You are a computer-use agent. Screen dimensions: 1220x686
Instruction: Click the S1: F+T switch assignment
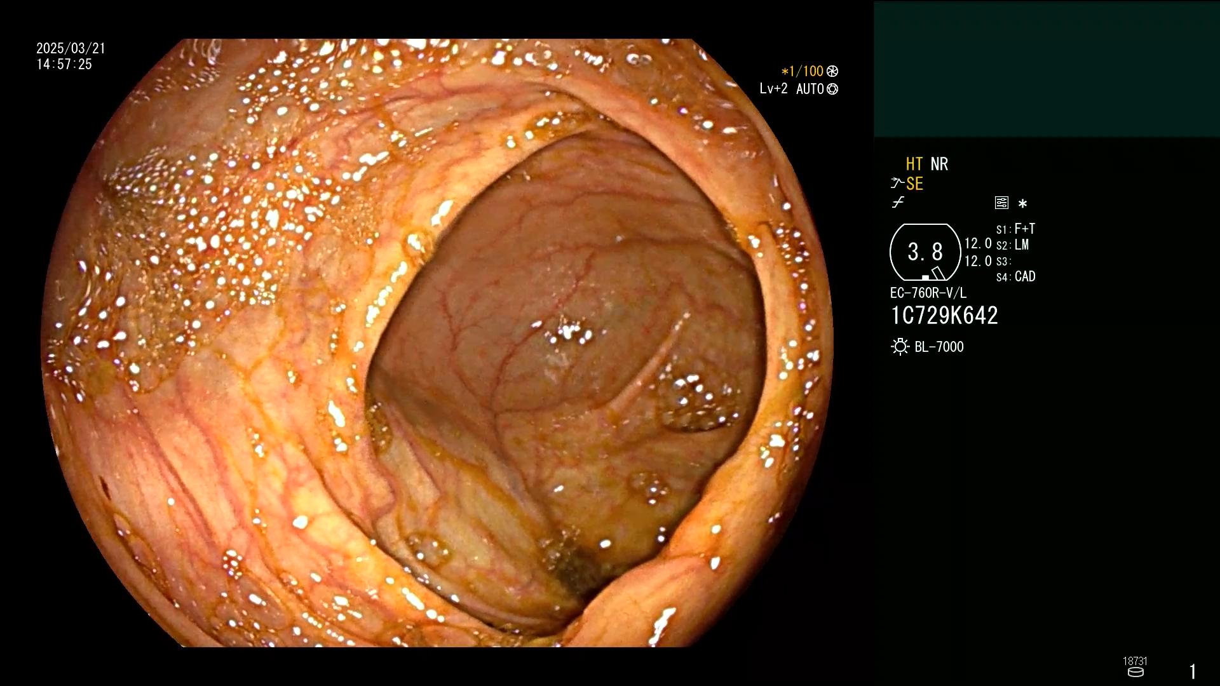(1016, 229)
